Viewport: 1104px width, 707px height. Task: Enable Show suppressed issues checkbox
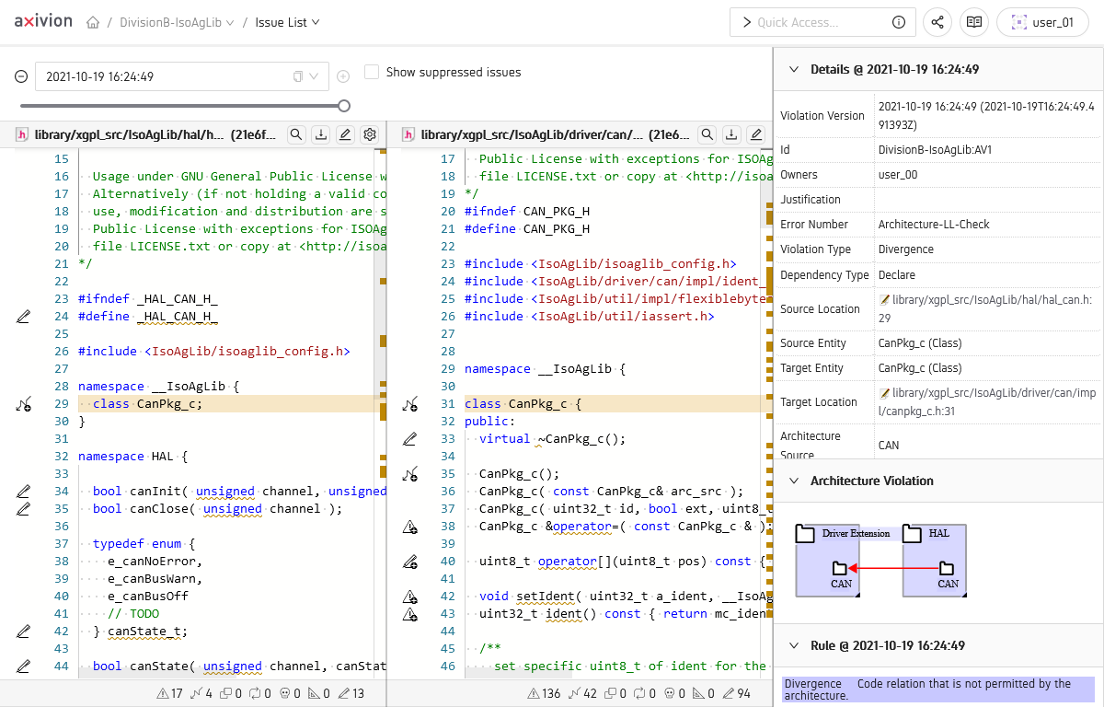[372, 72]
